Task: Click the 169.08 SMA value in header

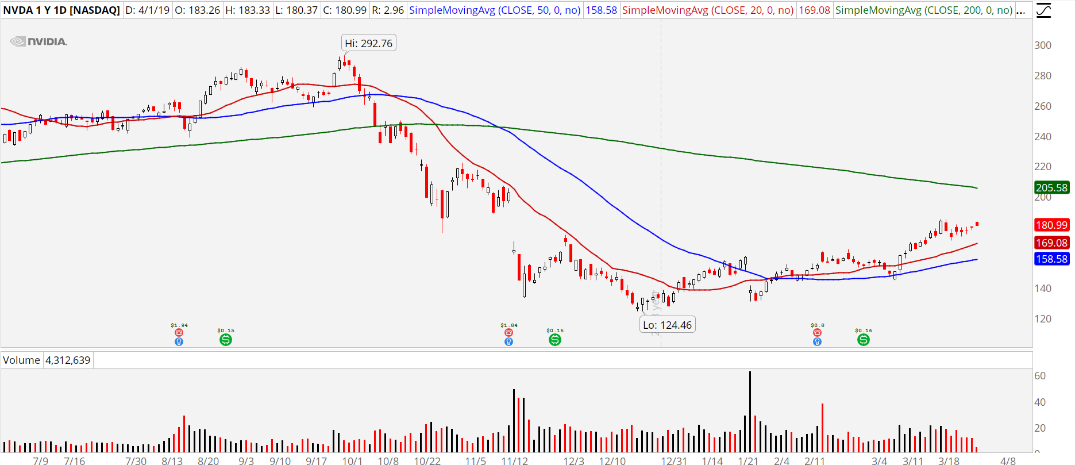Action: tap(815, 10)
